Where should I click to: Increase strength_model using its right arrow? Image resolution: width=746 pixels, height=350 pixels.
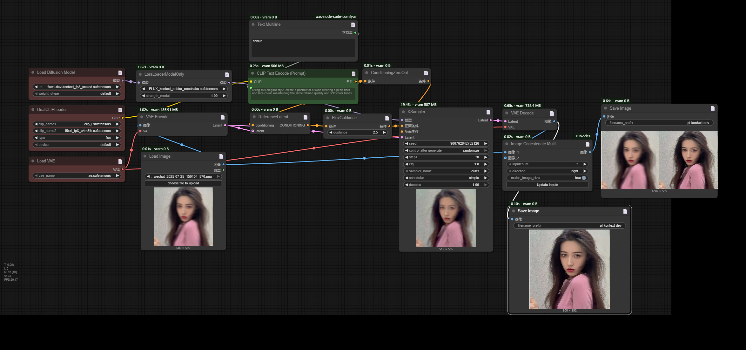click(x=224, y=96)
